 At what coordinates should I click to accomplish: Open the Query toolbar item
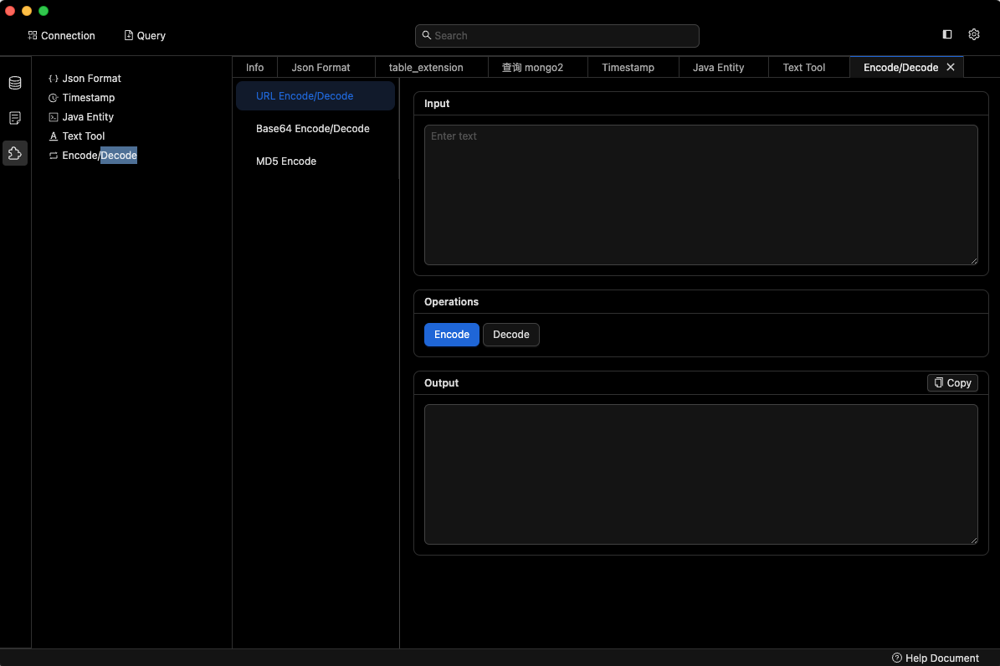coord(145,36)
